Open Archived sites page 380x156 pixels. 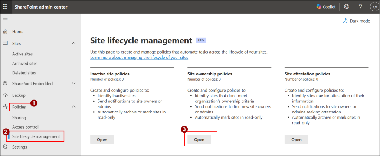pyautogui.click(x=25, y=64)
